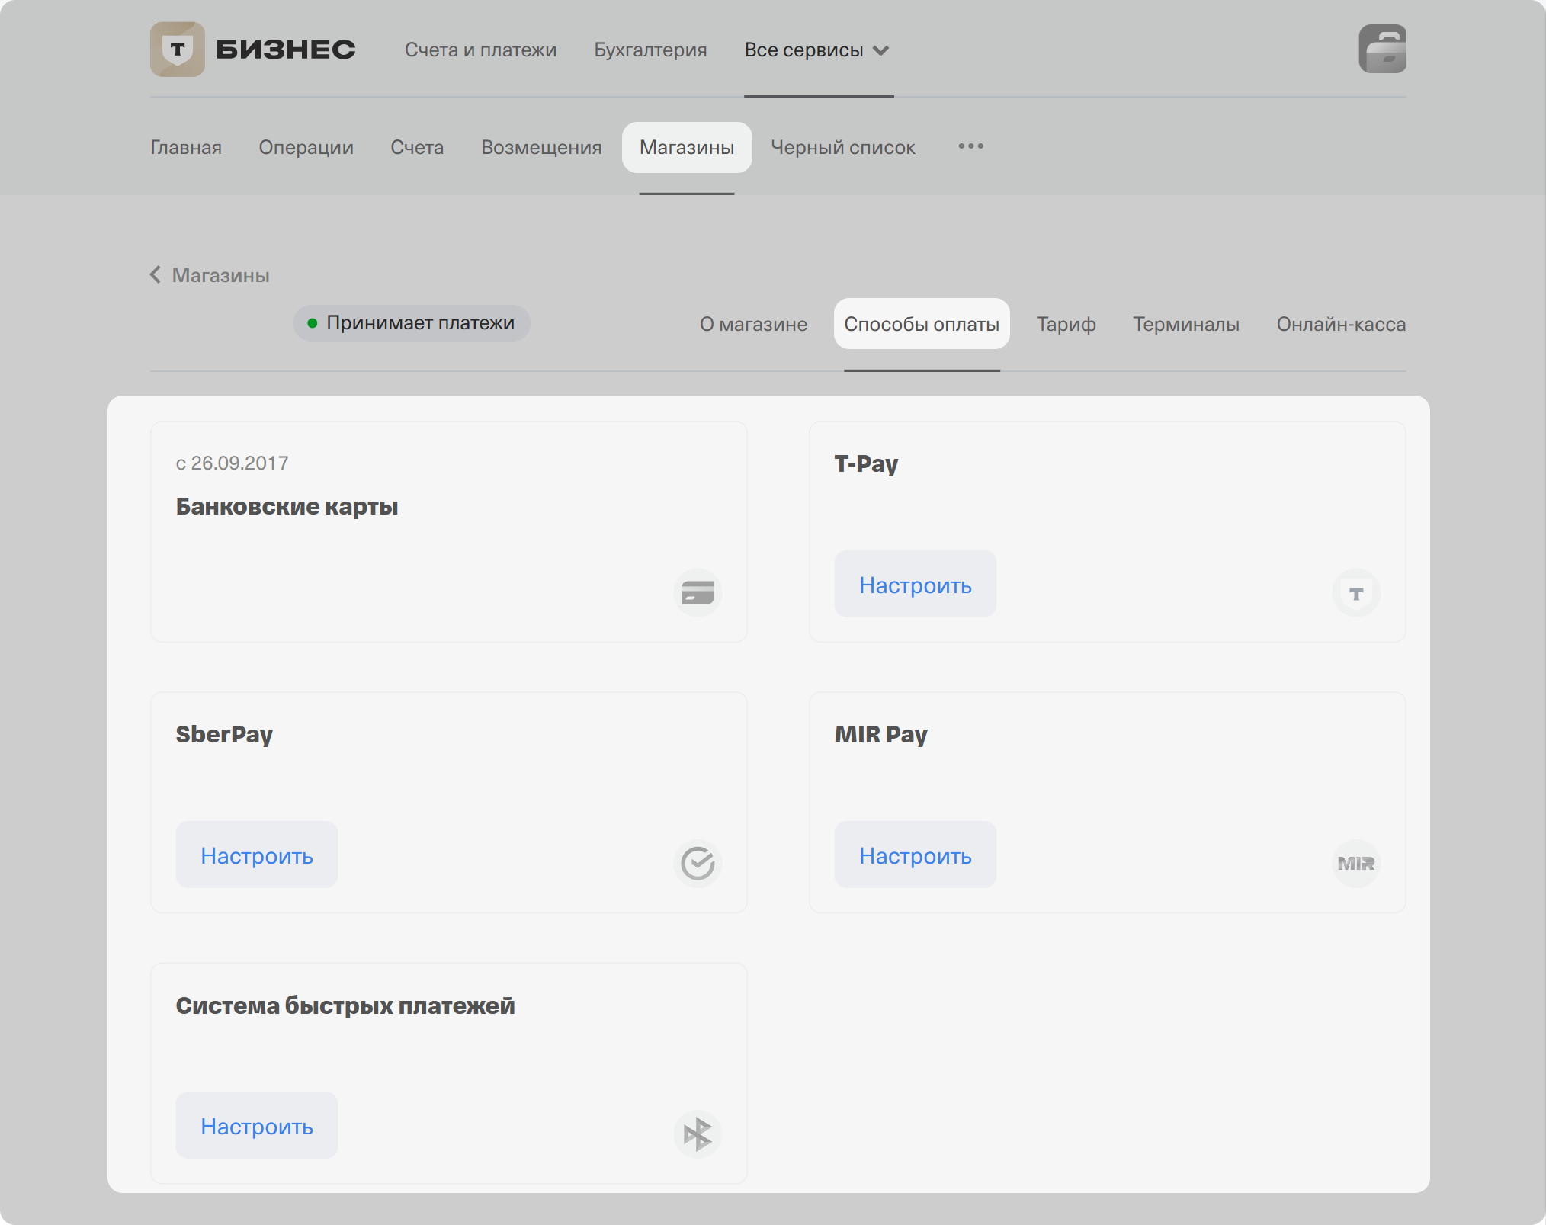Open the Черный список tab

point(842,147)
